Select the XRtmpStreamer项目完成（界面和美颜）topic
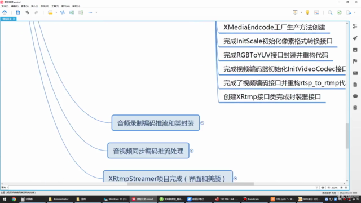Image resolution: width=361 pixels, height=203 pixels. click(168, 176)
